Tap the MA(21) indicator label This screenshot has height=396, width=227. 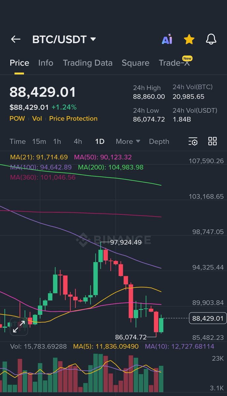pos(39,157)
